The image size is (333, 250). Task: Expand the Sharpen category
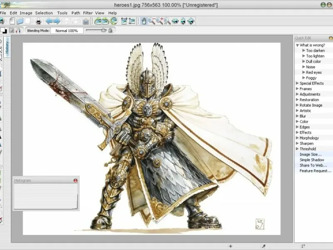point(297,143)
